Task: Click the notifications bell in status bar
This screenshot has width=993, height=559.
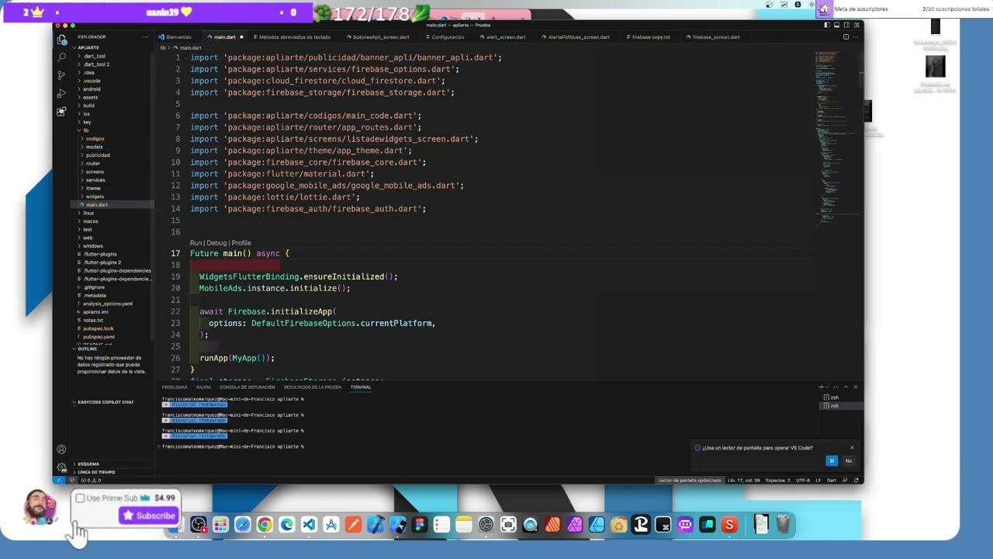Action: 856,480
